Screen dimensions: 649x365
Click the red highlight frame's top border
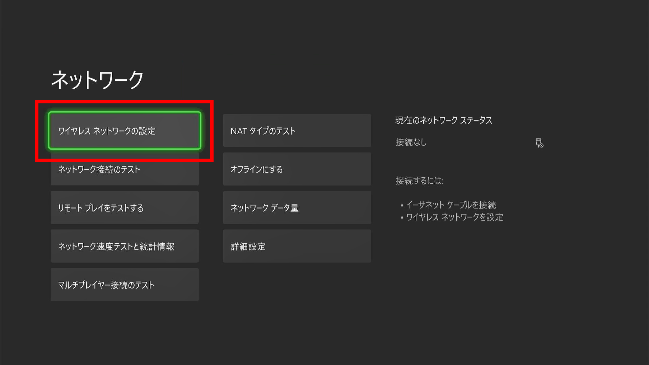click(x=124, y=102)
